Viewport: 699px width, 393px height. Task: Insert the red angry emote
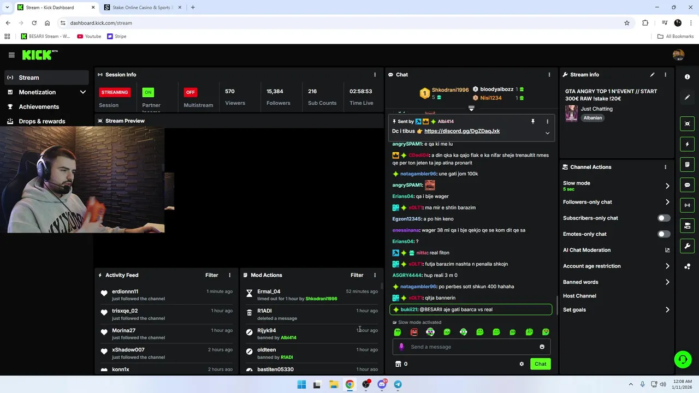(414, 332)
